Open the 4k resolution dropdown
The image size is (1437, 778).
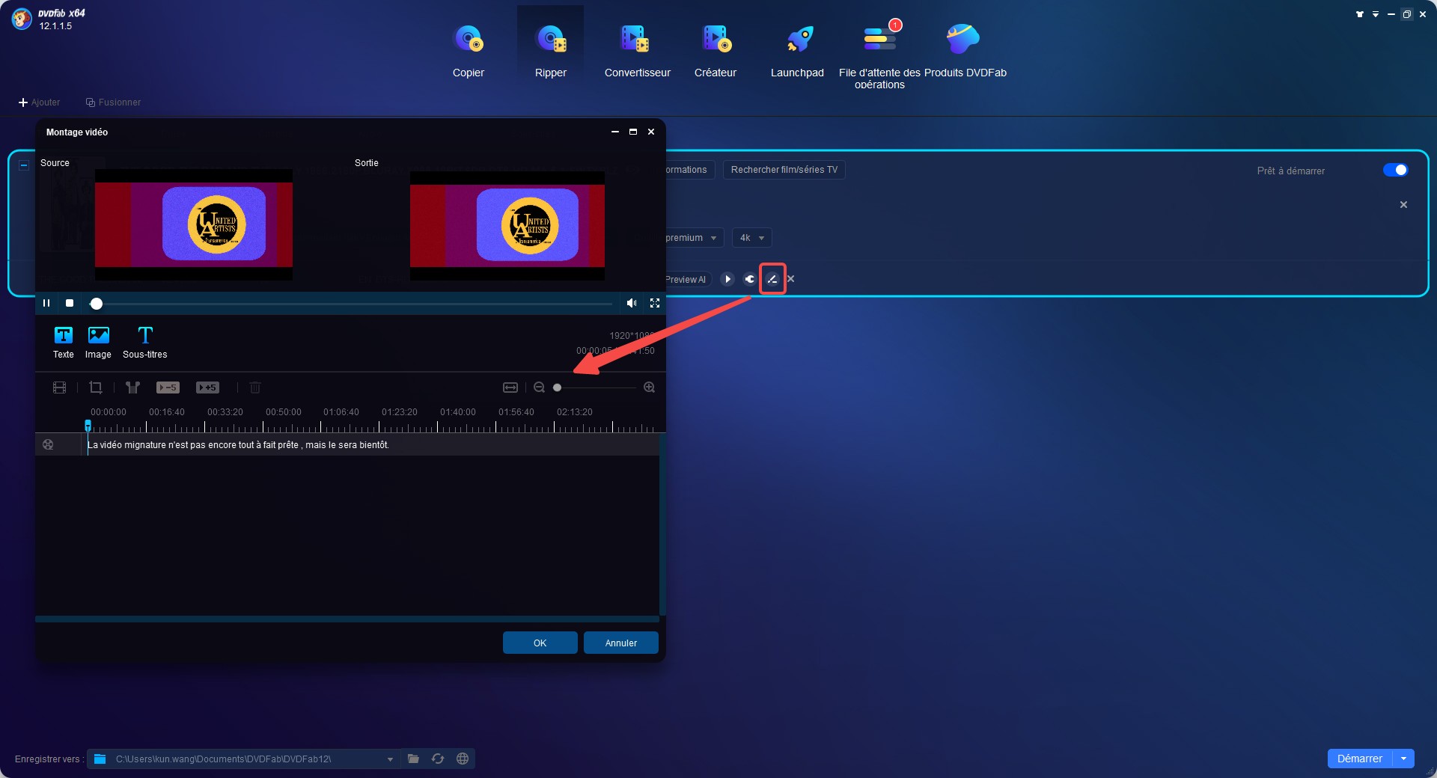pyautogui.click(x=751, y=238)
